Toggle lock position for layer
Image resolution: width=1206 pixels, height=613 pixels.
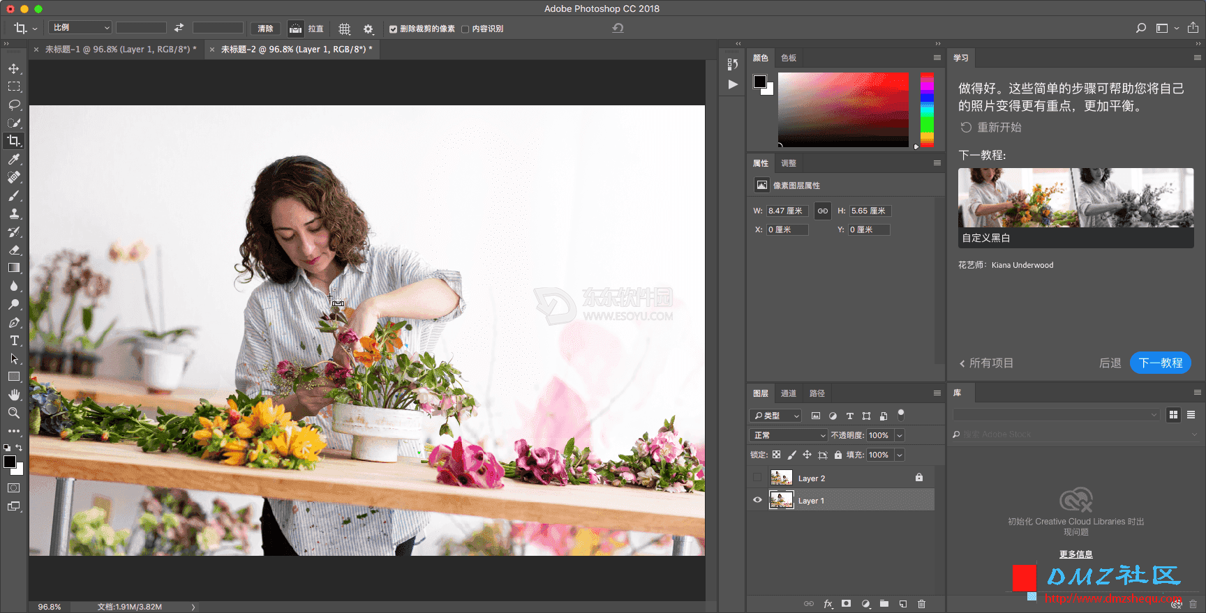pos(807,455)
